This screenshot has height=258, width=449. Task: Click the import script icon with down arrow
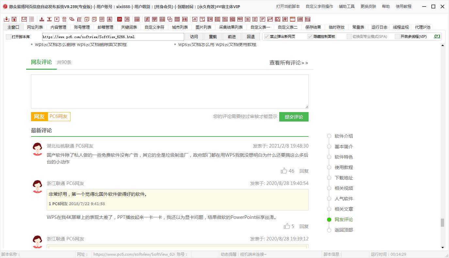[7, 19]
